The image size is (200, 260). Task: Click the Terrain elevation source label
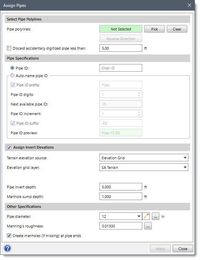[27, 158]
